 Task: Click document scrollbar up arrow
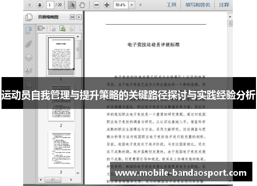pos(230,16)
